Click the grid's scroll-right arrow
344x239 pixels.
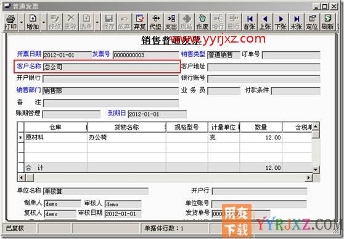click(308, 177)
